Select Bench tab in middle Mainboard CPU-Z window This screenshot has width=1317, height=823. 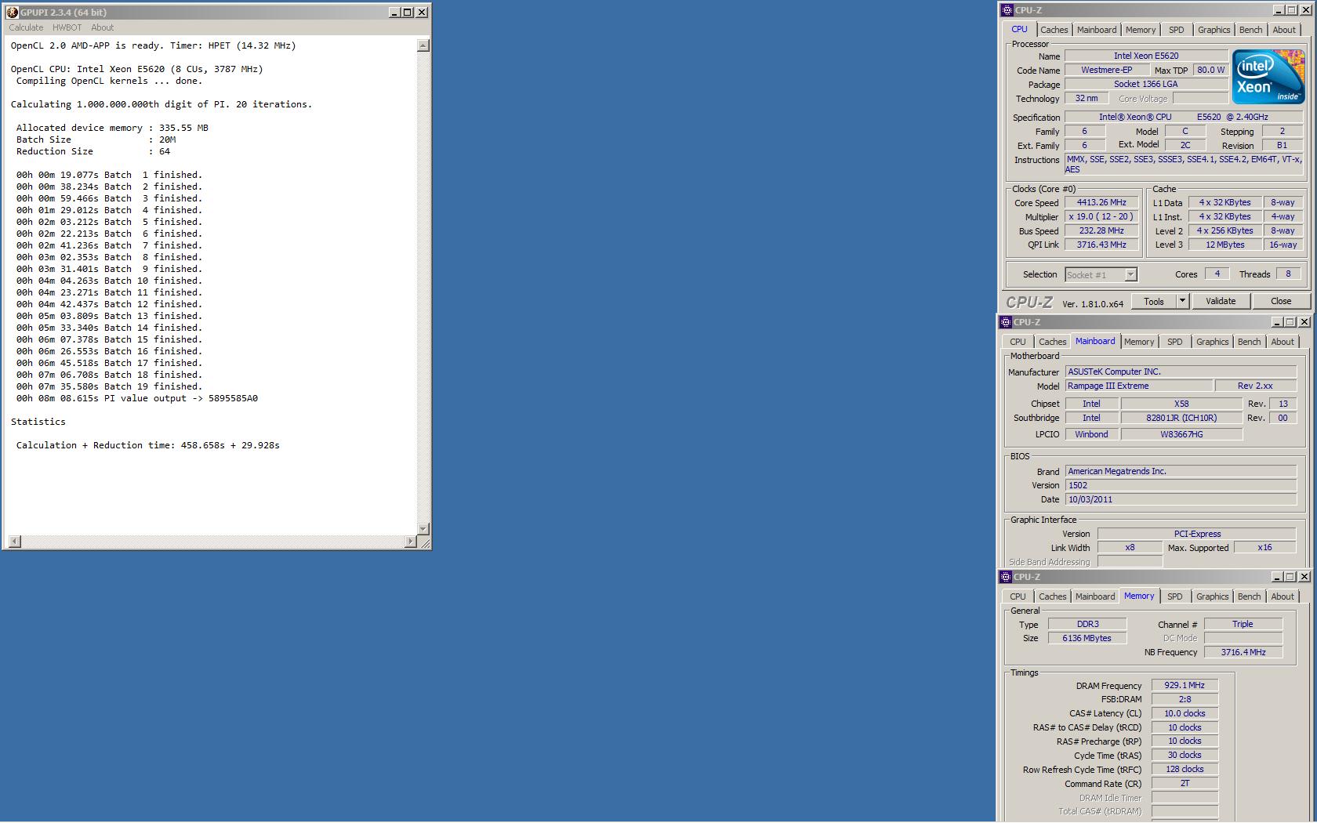tap(1249, 342)
